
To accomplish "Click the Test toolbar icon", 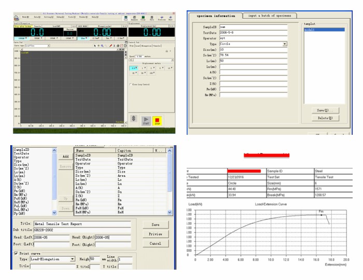I will point(127,18).
